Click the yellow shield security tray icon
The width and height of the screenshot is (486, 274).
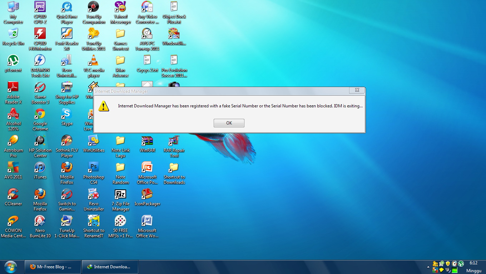[x=448, y=264]
